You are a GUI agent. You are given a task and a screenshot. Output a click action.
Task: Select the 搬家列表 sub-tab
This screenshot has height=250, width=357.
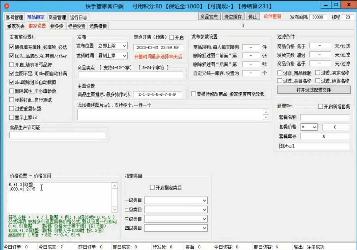(x=16, y=26)
